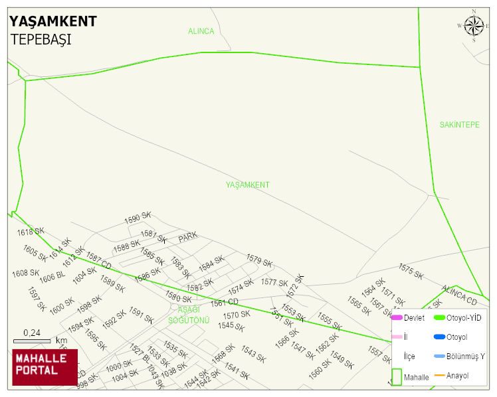Click the TEPEBAŞI subtitle
The width and height of the screenshot is (497, 397).
click(41, 39)
